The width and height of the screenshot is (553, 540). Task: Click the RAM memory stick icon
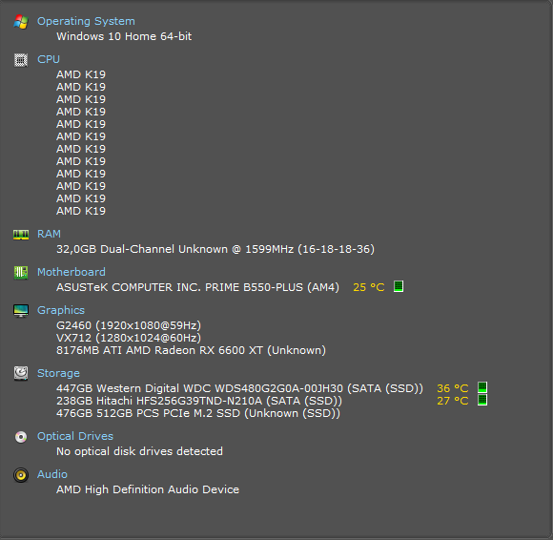pos(21,235)
